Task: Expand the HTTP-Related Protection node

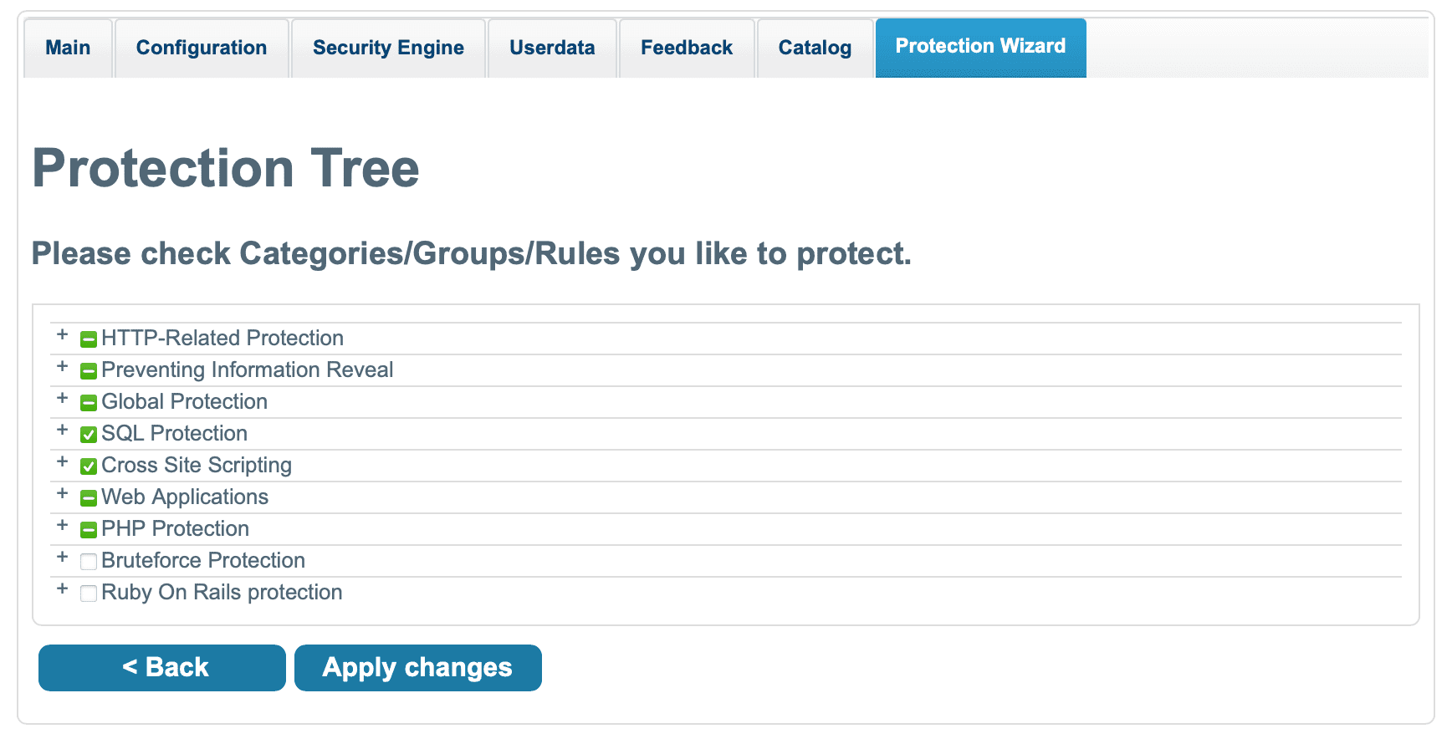Action: click(x=62, y=335)
